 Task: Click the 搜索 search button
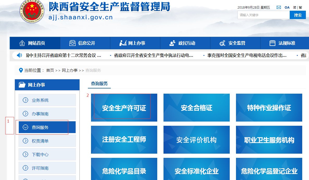pos(299,15)
